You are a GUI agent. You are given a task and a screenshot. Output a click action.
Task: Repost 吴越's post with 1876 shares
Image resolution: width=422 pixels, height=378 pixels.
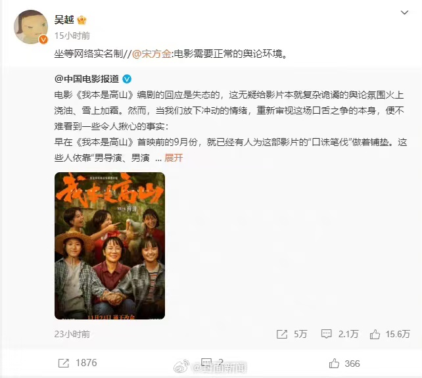tap(64, 363)
